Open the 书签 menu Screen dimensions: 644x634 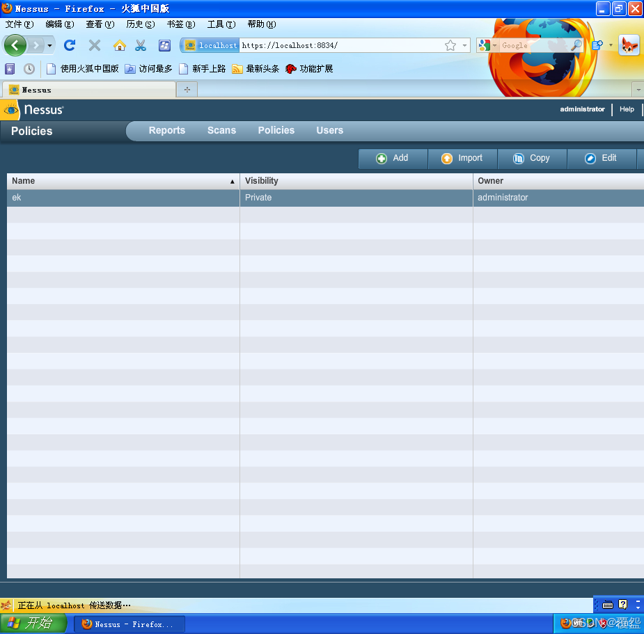181,24
